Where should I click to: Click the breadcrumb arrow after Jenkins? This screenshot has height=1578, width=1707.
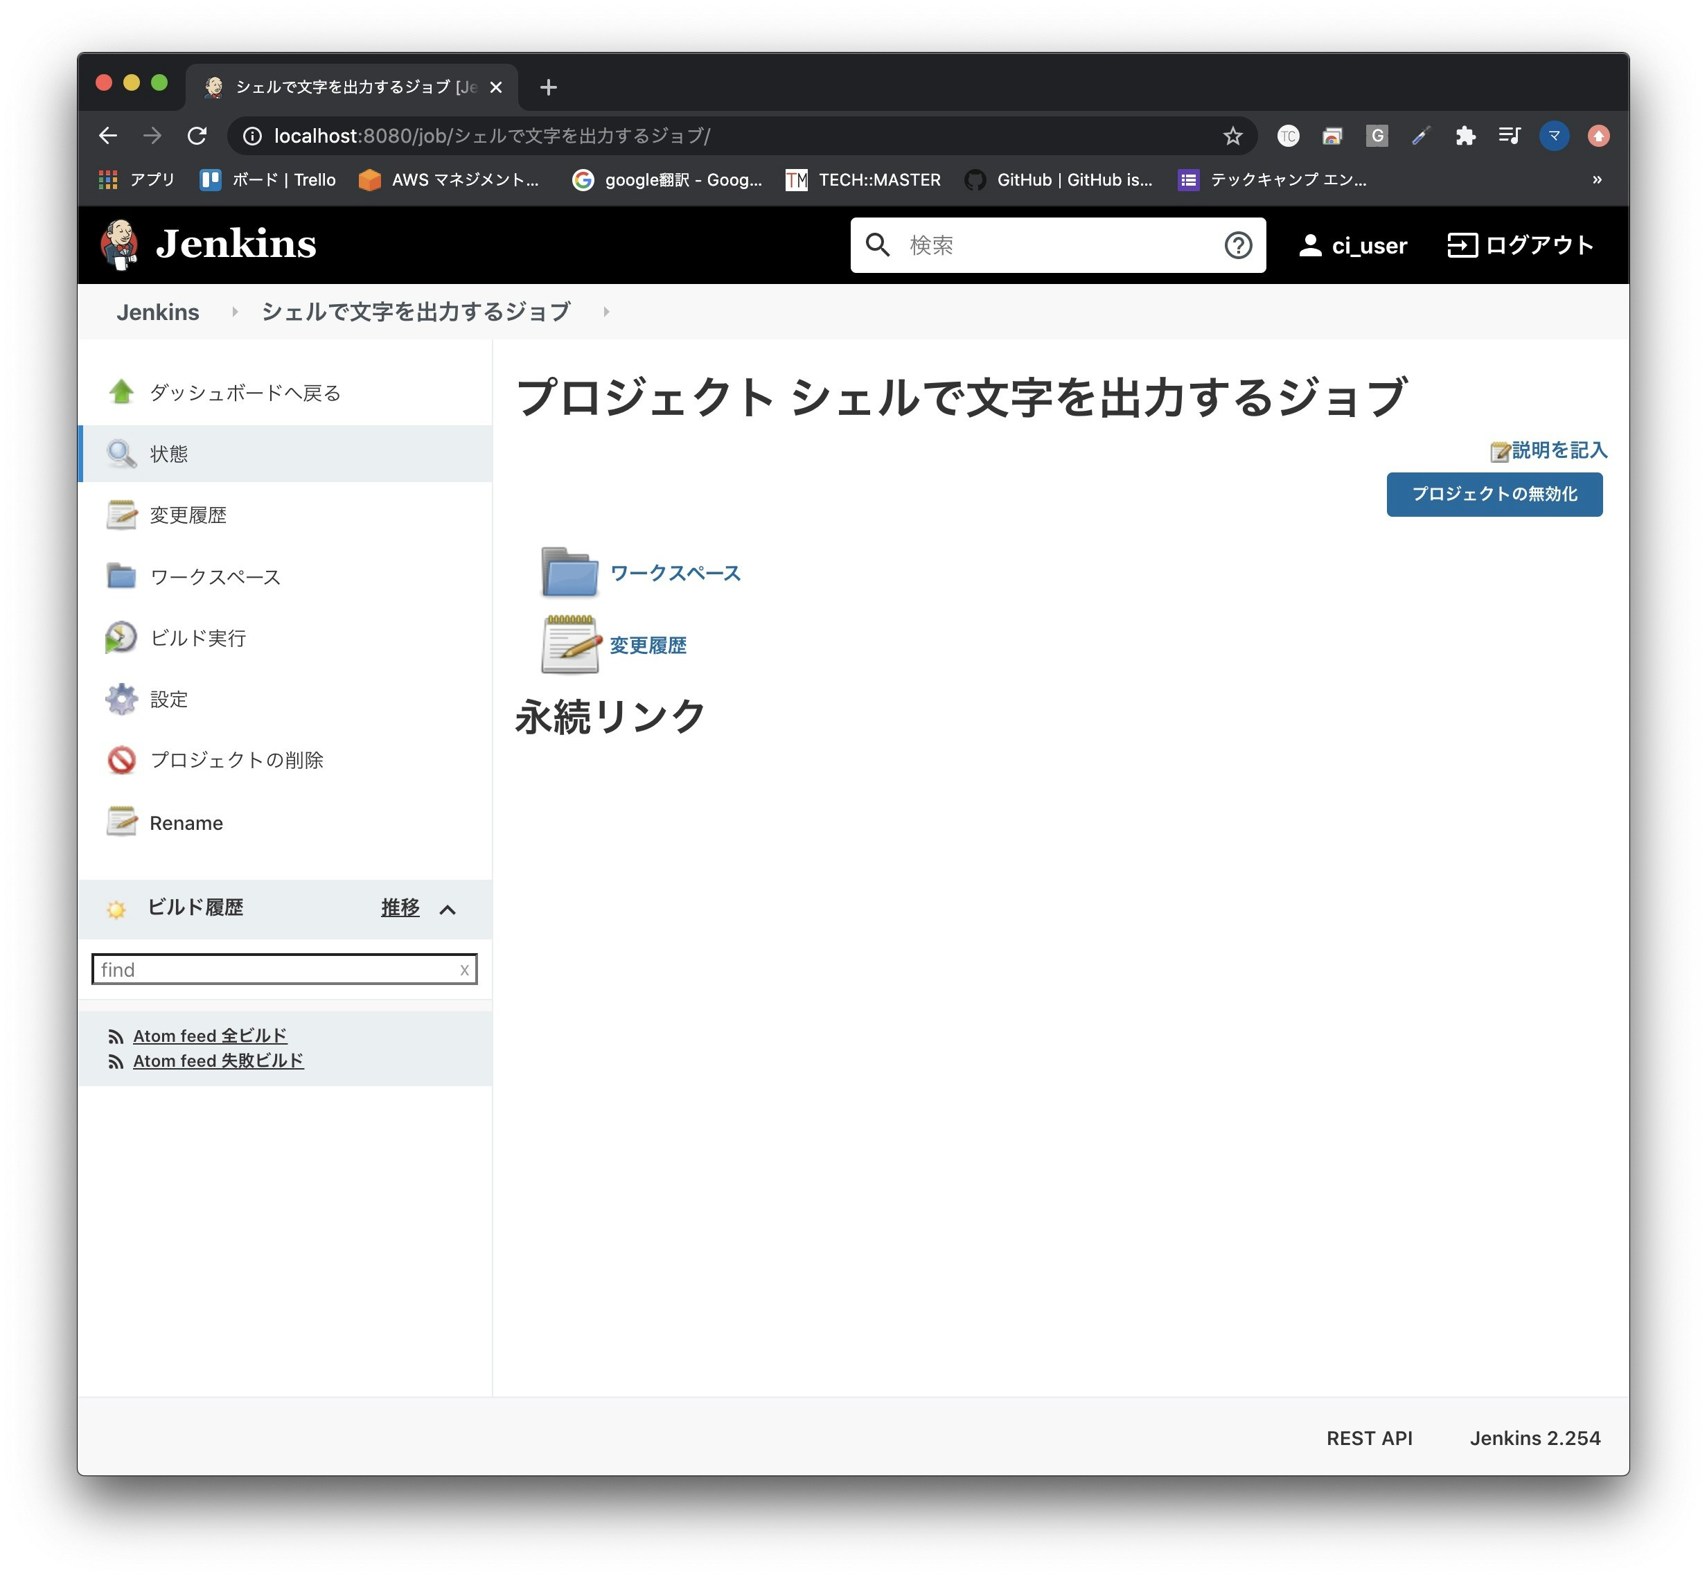pyautogui.click(x=234, y=312)
